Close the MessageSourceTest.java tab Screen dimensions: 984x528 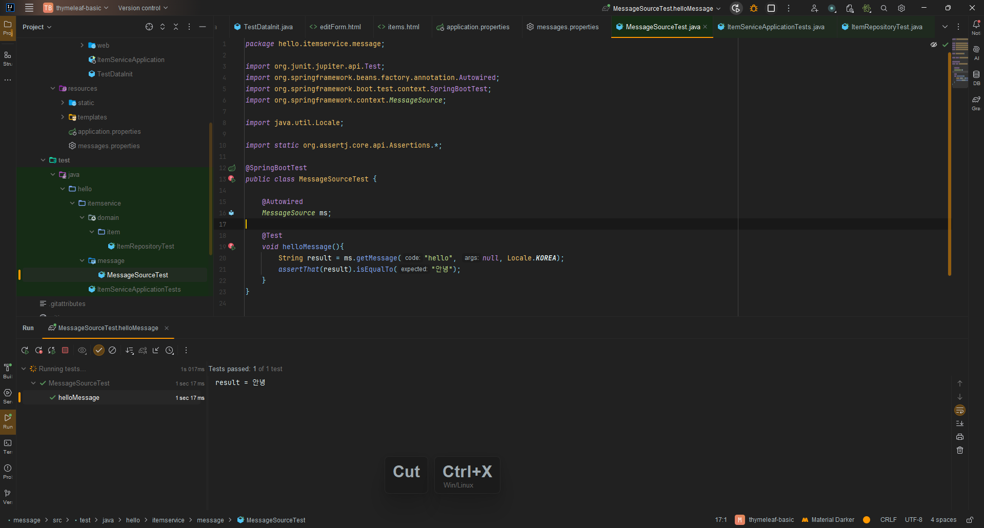[705, 27]
